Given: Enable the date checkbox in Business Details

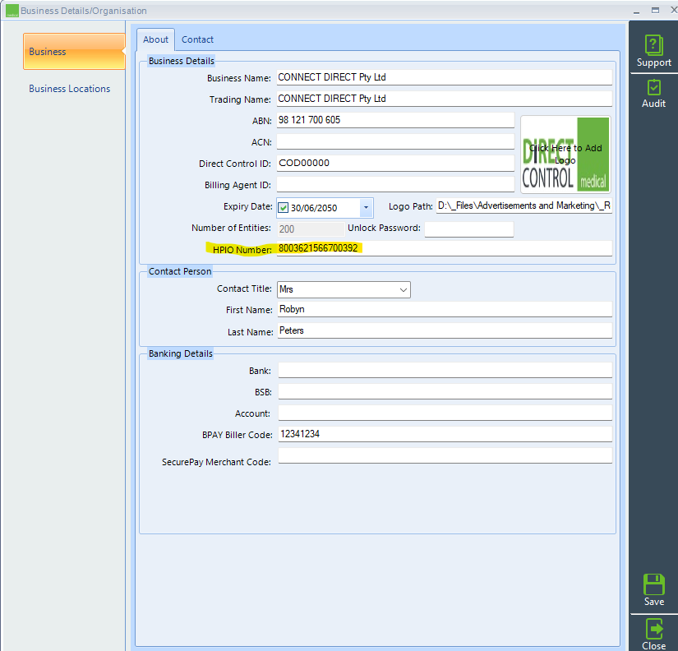Looking at the screenshot, I should coord(283,207).
